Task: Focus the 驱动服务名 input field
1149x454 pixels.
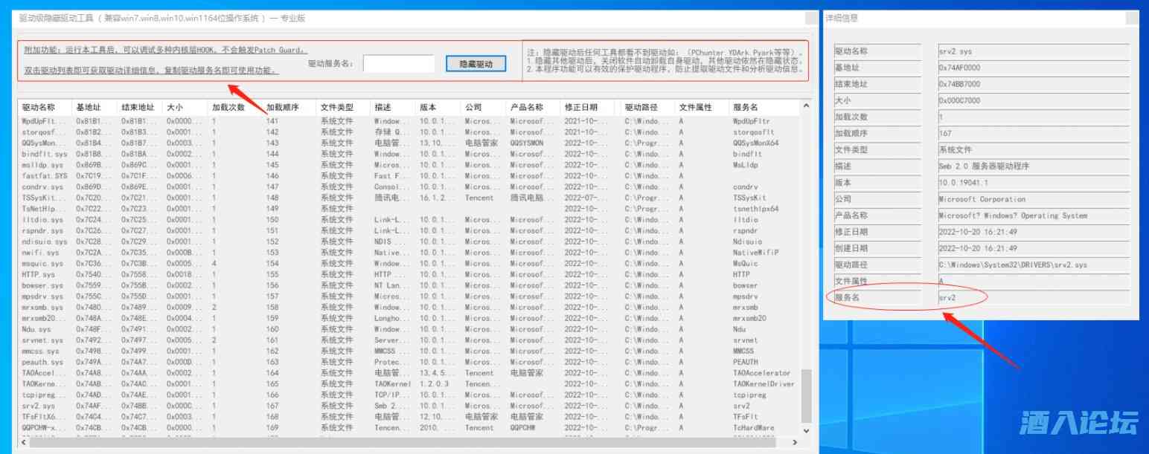Action: (x=398, y=64)
